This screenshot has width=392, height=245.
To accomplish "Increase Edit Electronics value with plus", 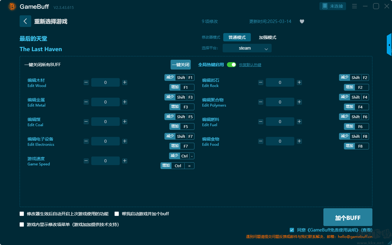I will point(125,141).
